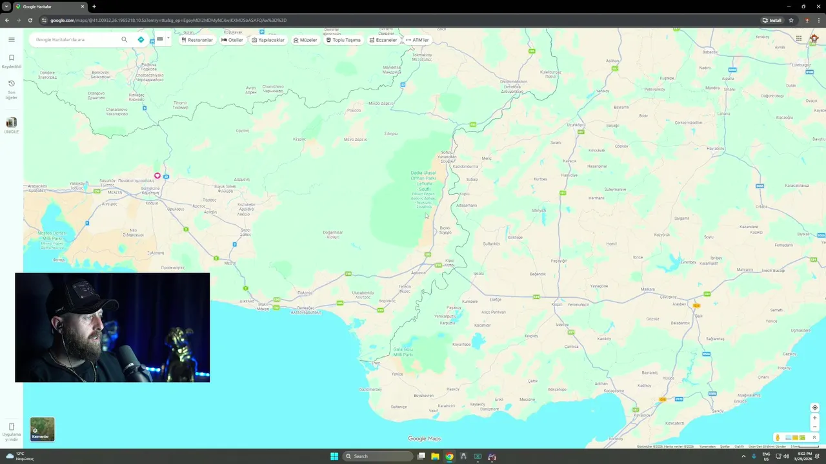Expand the input tools dropdown arrow
Image resolution: width=826 pixels, height=464 pixels.
168,39
